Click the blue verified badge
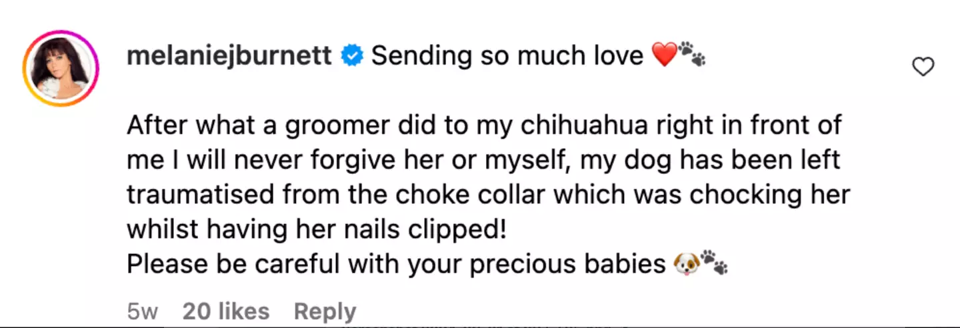This screenshot has width=960, height=328. (351, 57)
